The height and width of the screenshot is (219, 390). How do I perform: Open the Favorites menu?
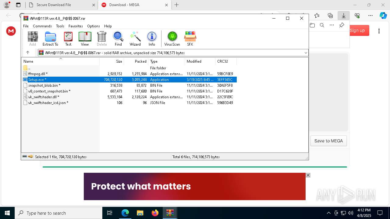coord(76,26)
